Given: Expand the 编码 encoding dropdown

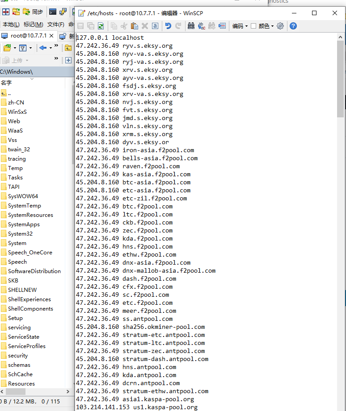Looking at the screenshot, I should (x=240, y=26).
